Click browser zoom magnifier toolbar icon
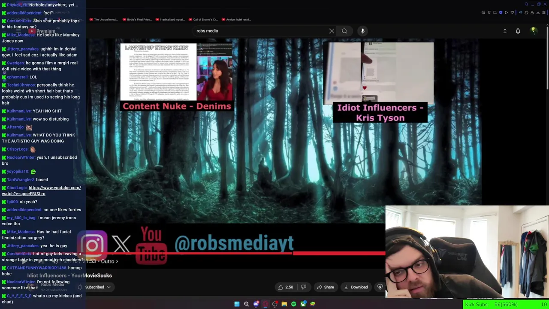 coord(483,12)
